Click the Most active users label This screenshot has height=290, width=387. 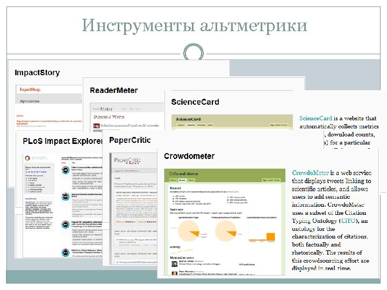click(182, 257)
